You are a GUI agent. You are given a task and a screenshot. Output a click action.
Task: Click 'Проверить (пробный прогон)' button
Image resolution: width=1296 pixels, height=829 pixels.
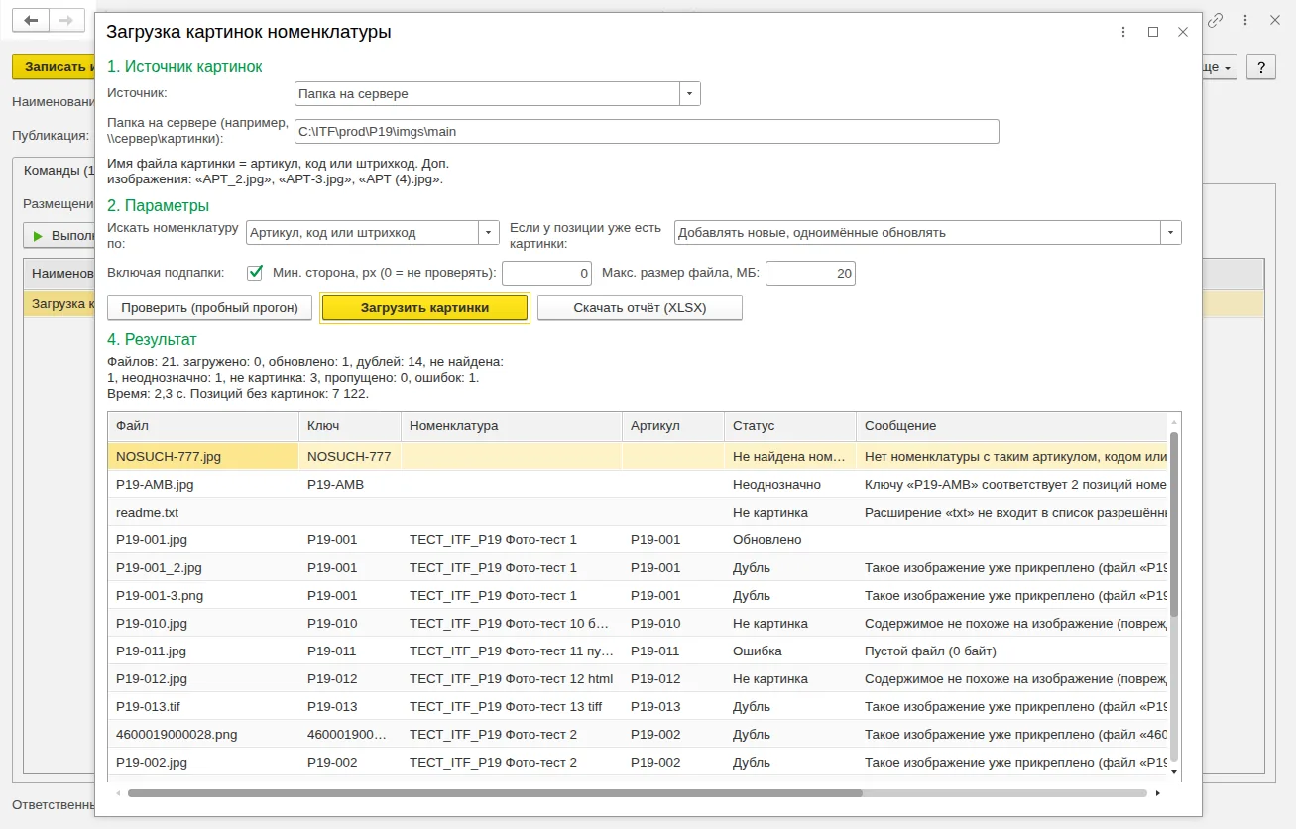(x=210, y=307)
